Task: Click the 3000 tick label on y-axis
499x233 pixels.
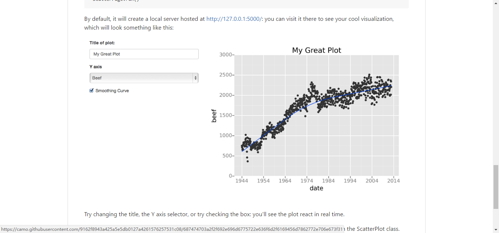Action: coord(225,55)
